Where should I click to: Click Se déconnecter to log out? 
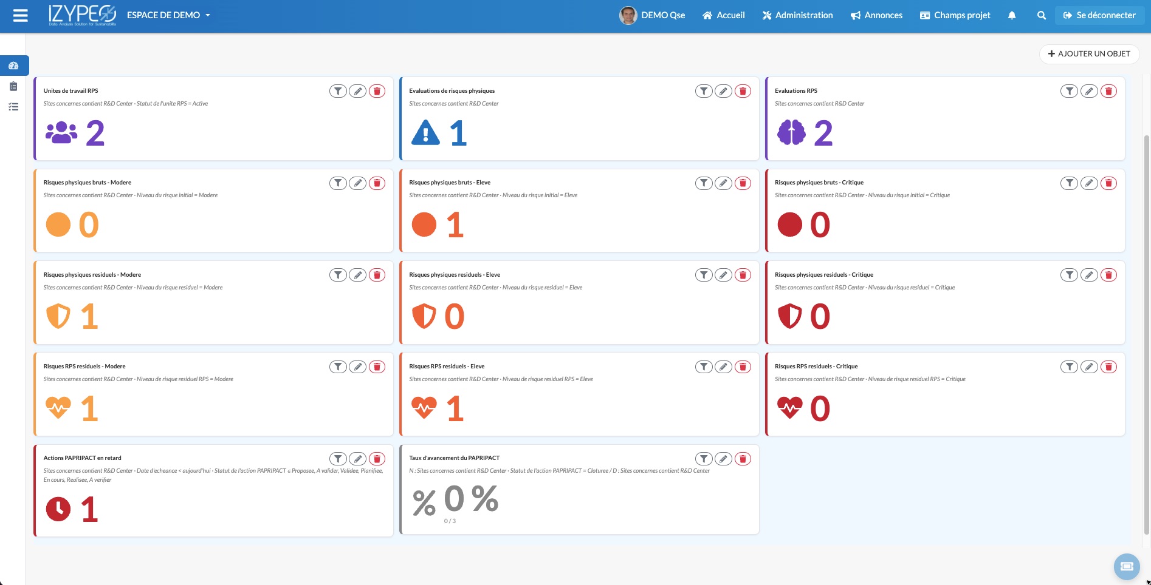[1099, 15]
